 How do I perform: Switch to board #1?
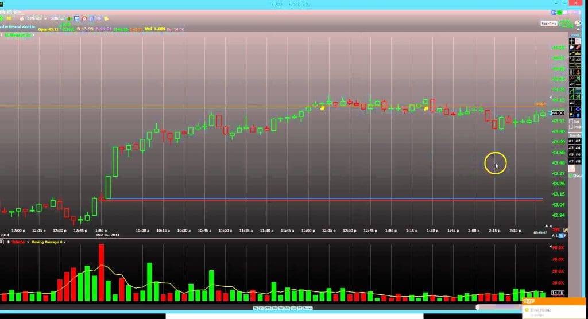(571, 141)
